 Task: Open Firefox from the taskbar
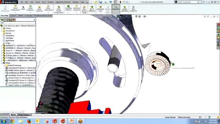point(29,121)
